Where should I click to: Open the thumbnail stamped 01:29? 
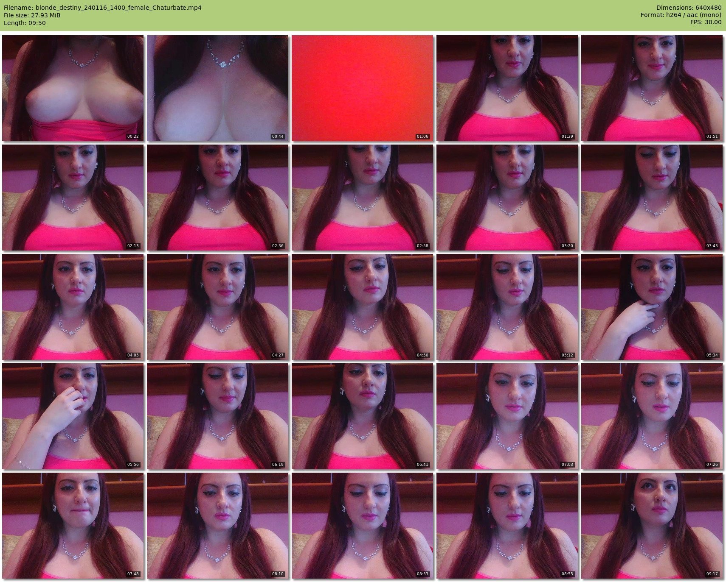coord(507,88)
